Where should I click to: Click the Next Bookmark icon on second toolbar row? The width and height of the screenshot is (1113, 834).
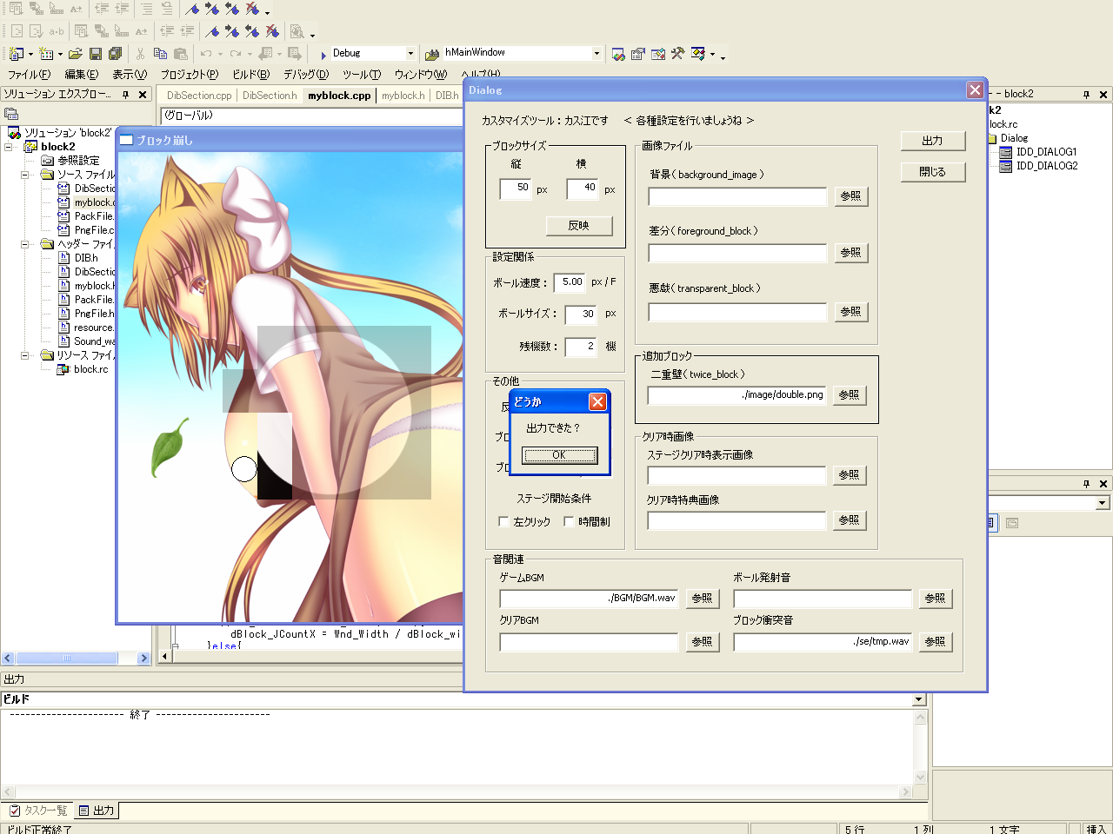point(232,31)
